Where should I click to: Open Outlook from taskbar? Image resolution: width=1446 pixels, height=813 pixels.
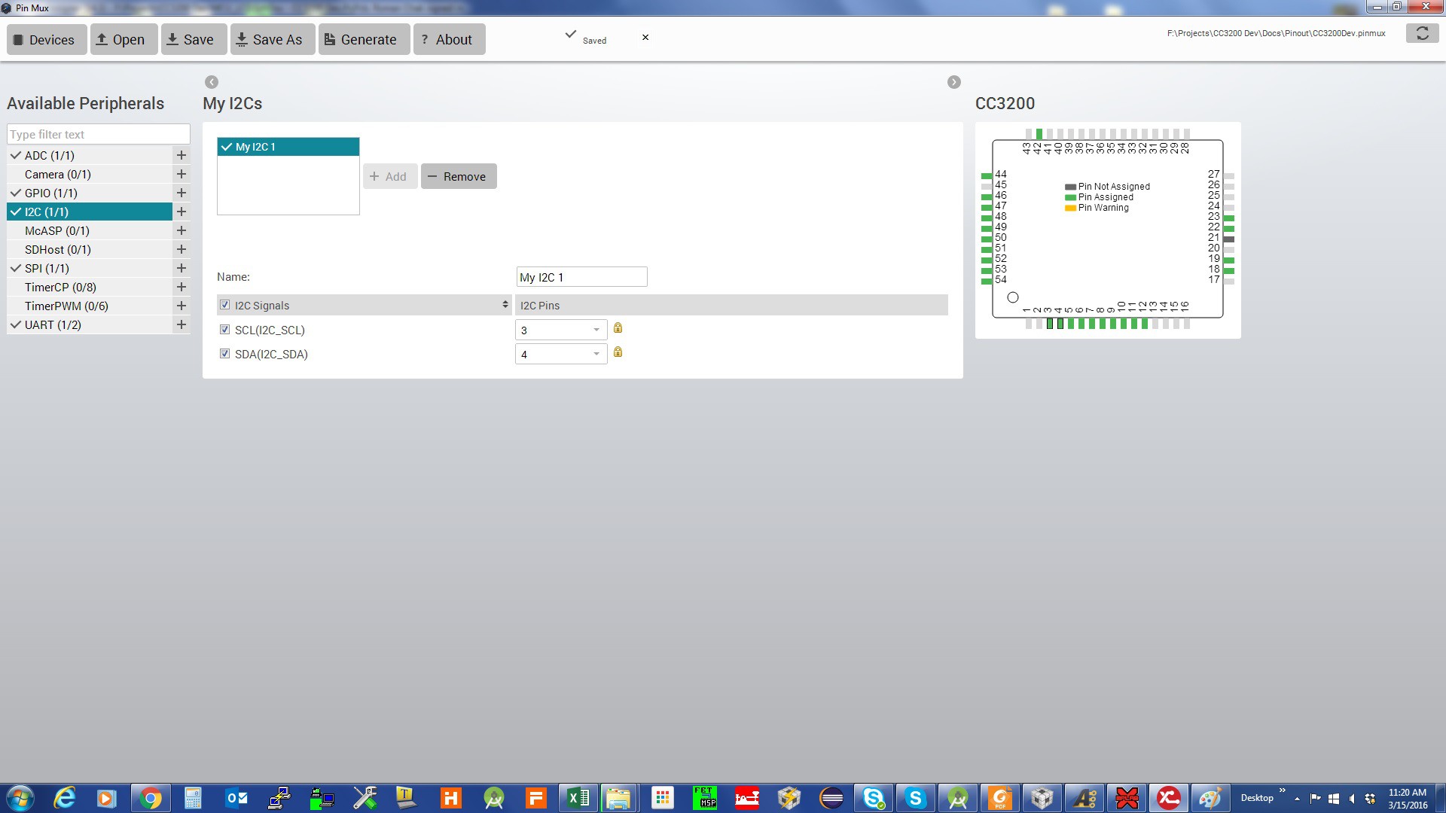coord(236,798)
